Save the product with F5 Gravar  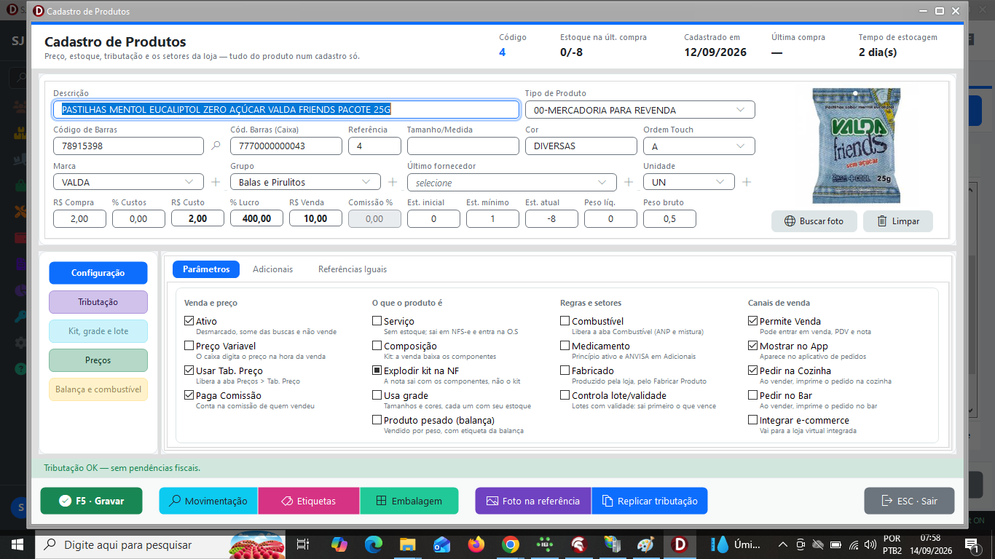pyautogui.click(x=92, y=501)
